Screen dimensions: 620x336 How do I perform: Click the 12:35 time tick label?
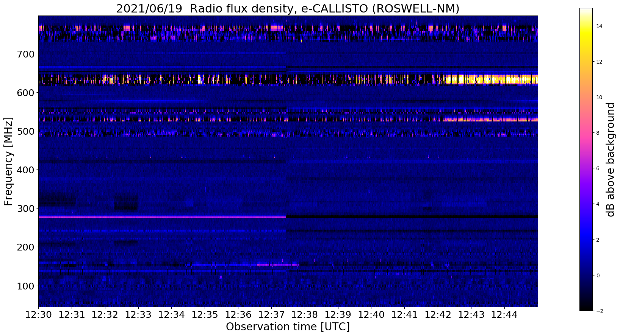click(x=205, y=314)
